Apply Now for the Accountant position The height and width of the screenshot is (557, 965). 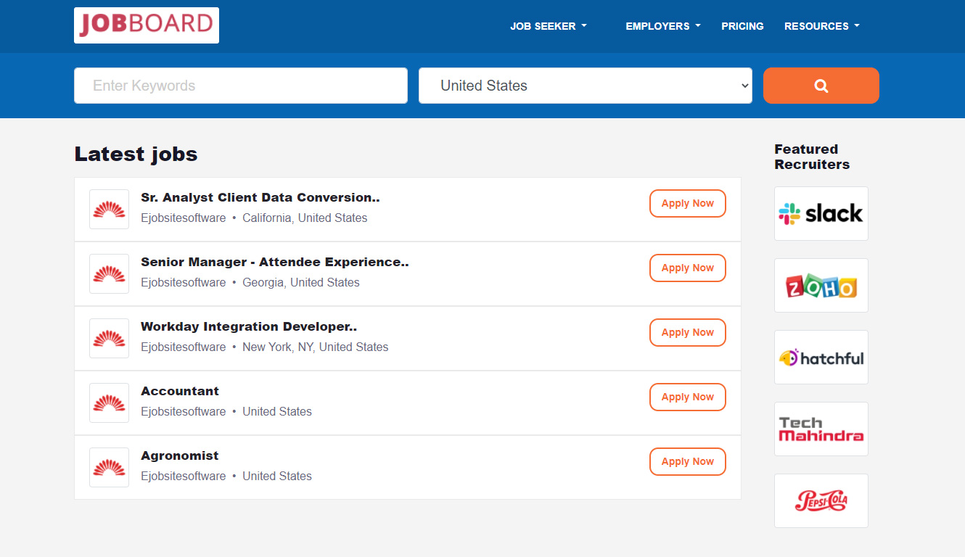(x=687, y=397)
